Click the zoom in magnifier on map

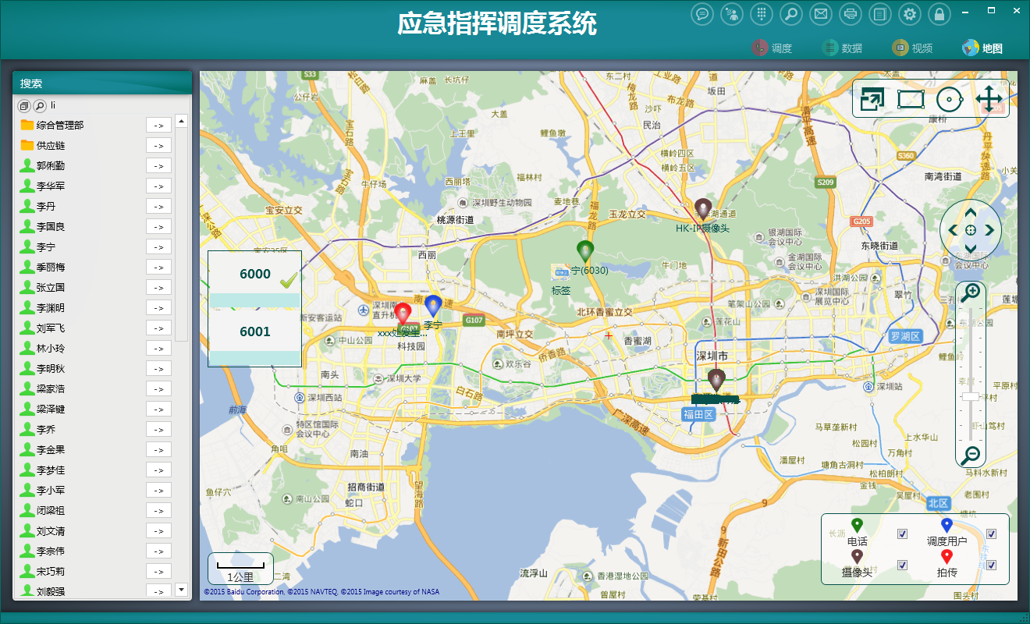971,293
